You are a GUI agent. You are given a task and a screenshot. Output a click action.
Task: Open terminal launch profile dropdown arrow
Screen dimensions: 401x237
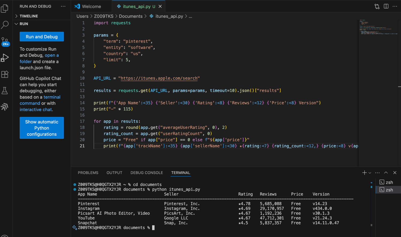point(370,173)
